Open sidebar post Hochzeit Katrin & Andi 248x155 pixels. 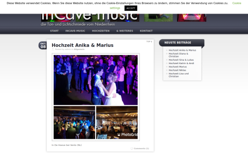181,63
